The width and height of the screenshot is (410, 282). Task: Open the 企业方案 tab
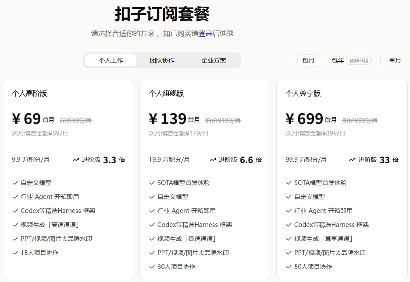pyautogui.click(x=214, y=60)
